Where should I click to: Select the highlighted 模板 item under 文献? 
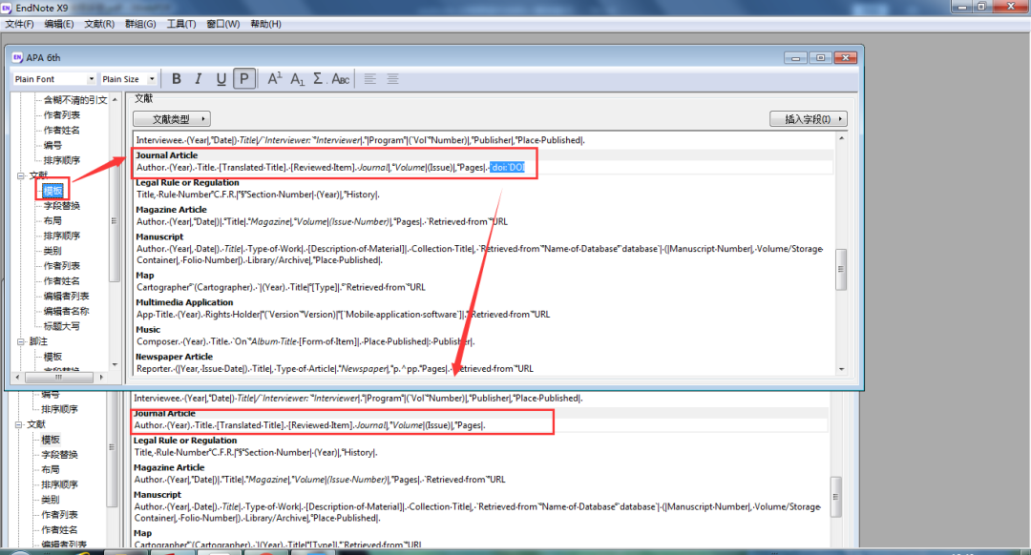point(53,191)
